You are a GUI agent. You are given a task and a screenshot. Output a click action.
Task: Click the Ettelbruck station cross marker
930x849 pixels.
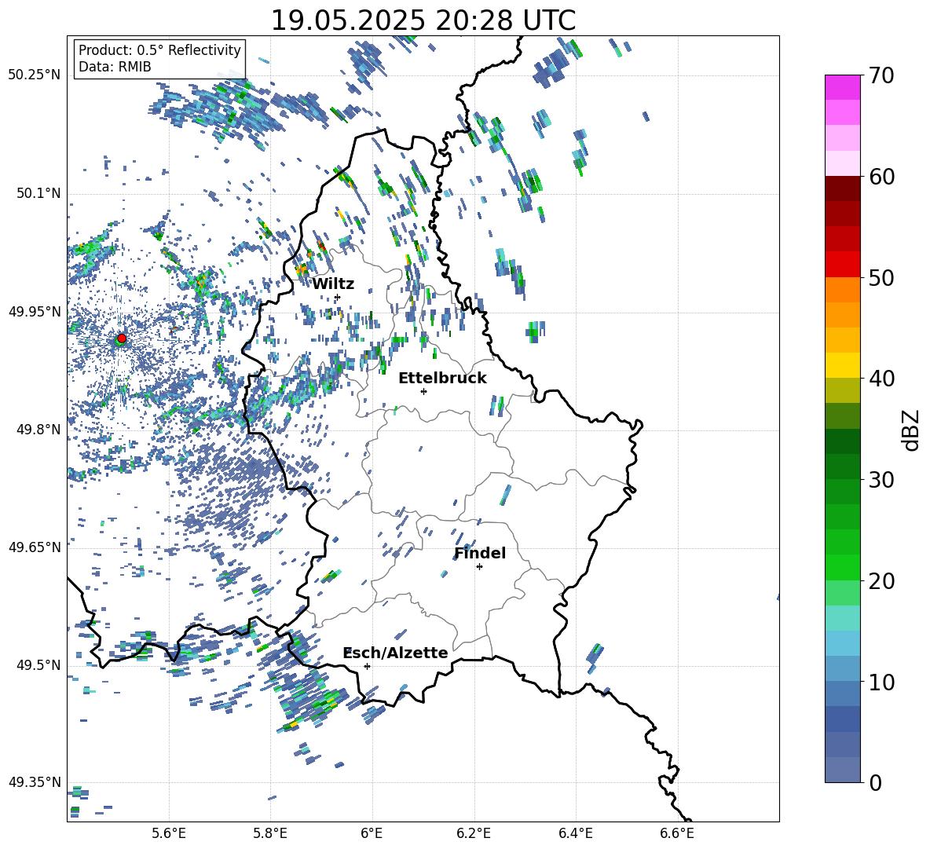pos(423,391)
